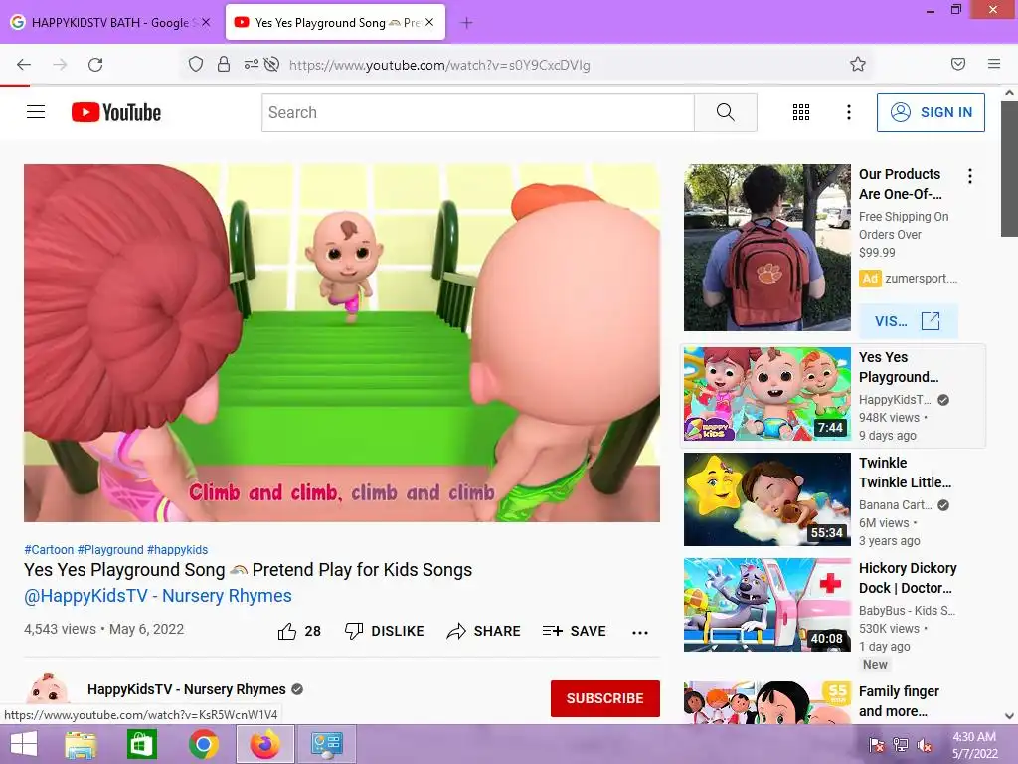
Task: Open Our Products Are One-Of ad title
Action: click(x=900, y=184)
